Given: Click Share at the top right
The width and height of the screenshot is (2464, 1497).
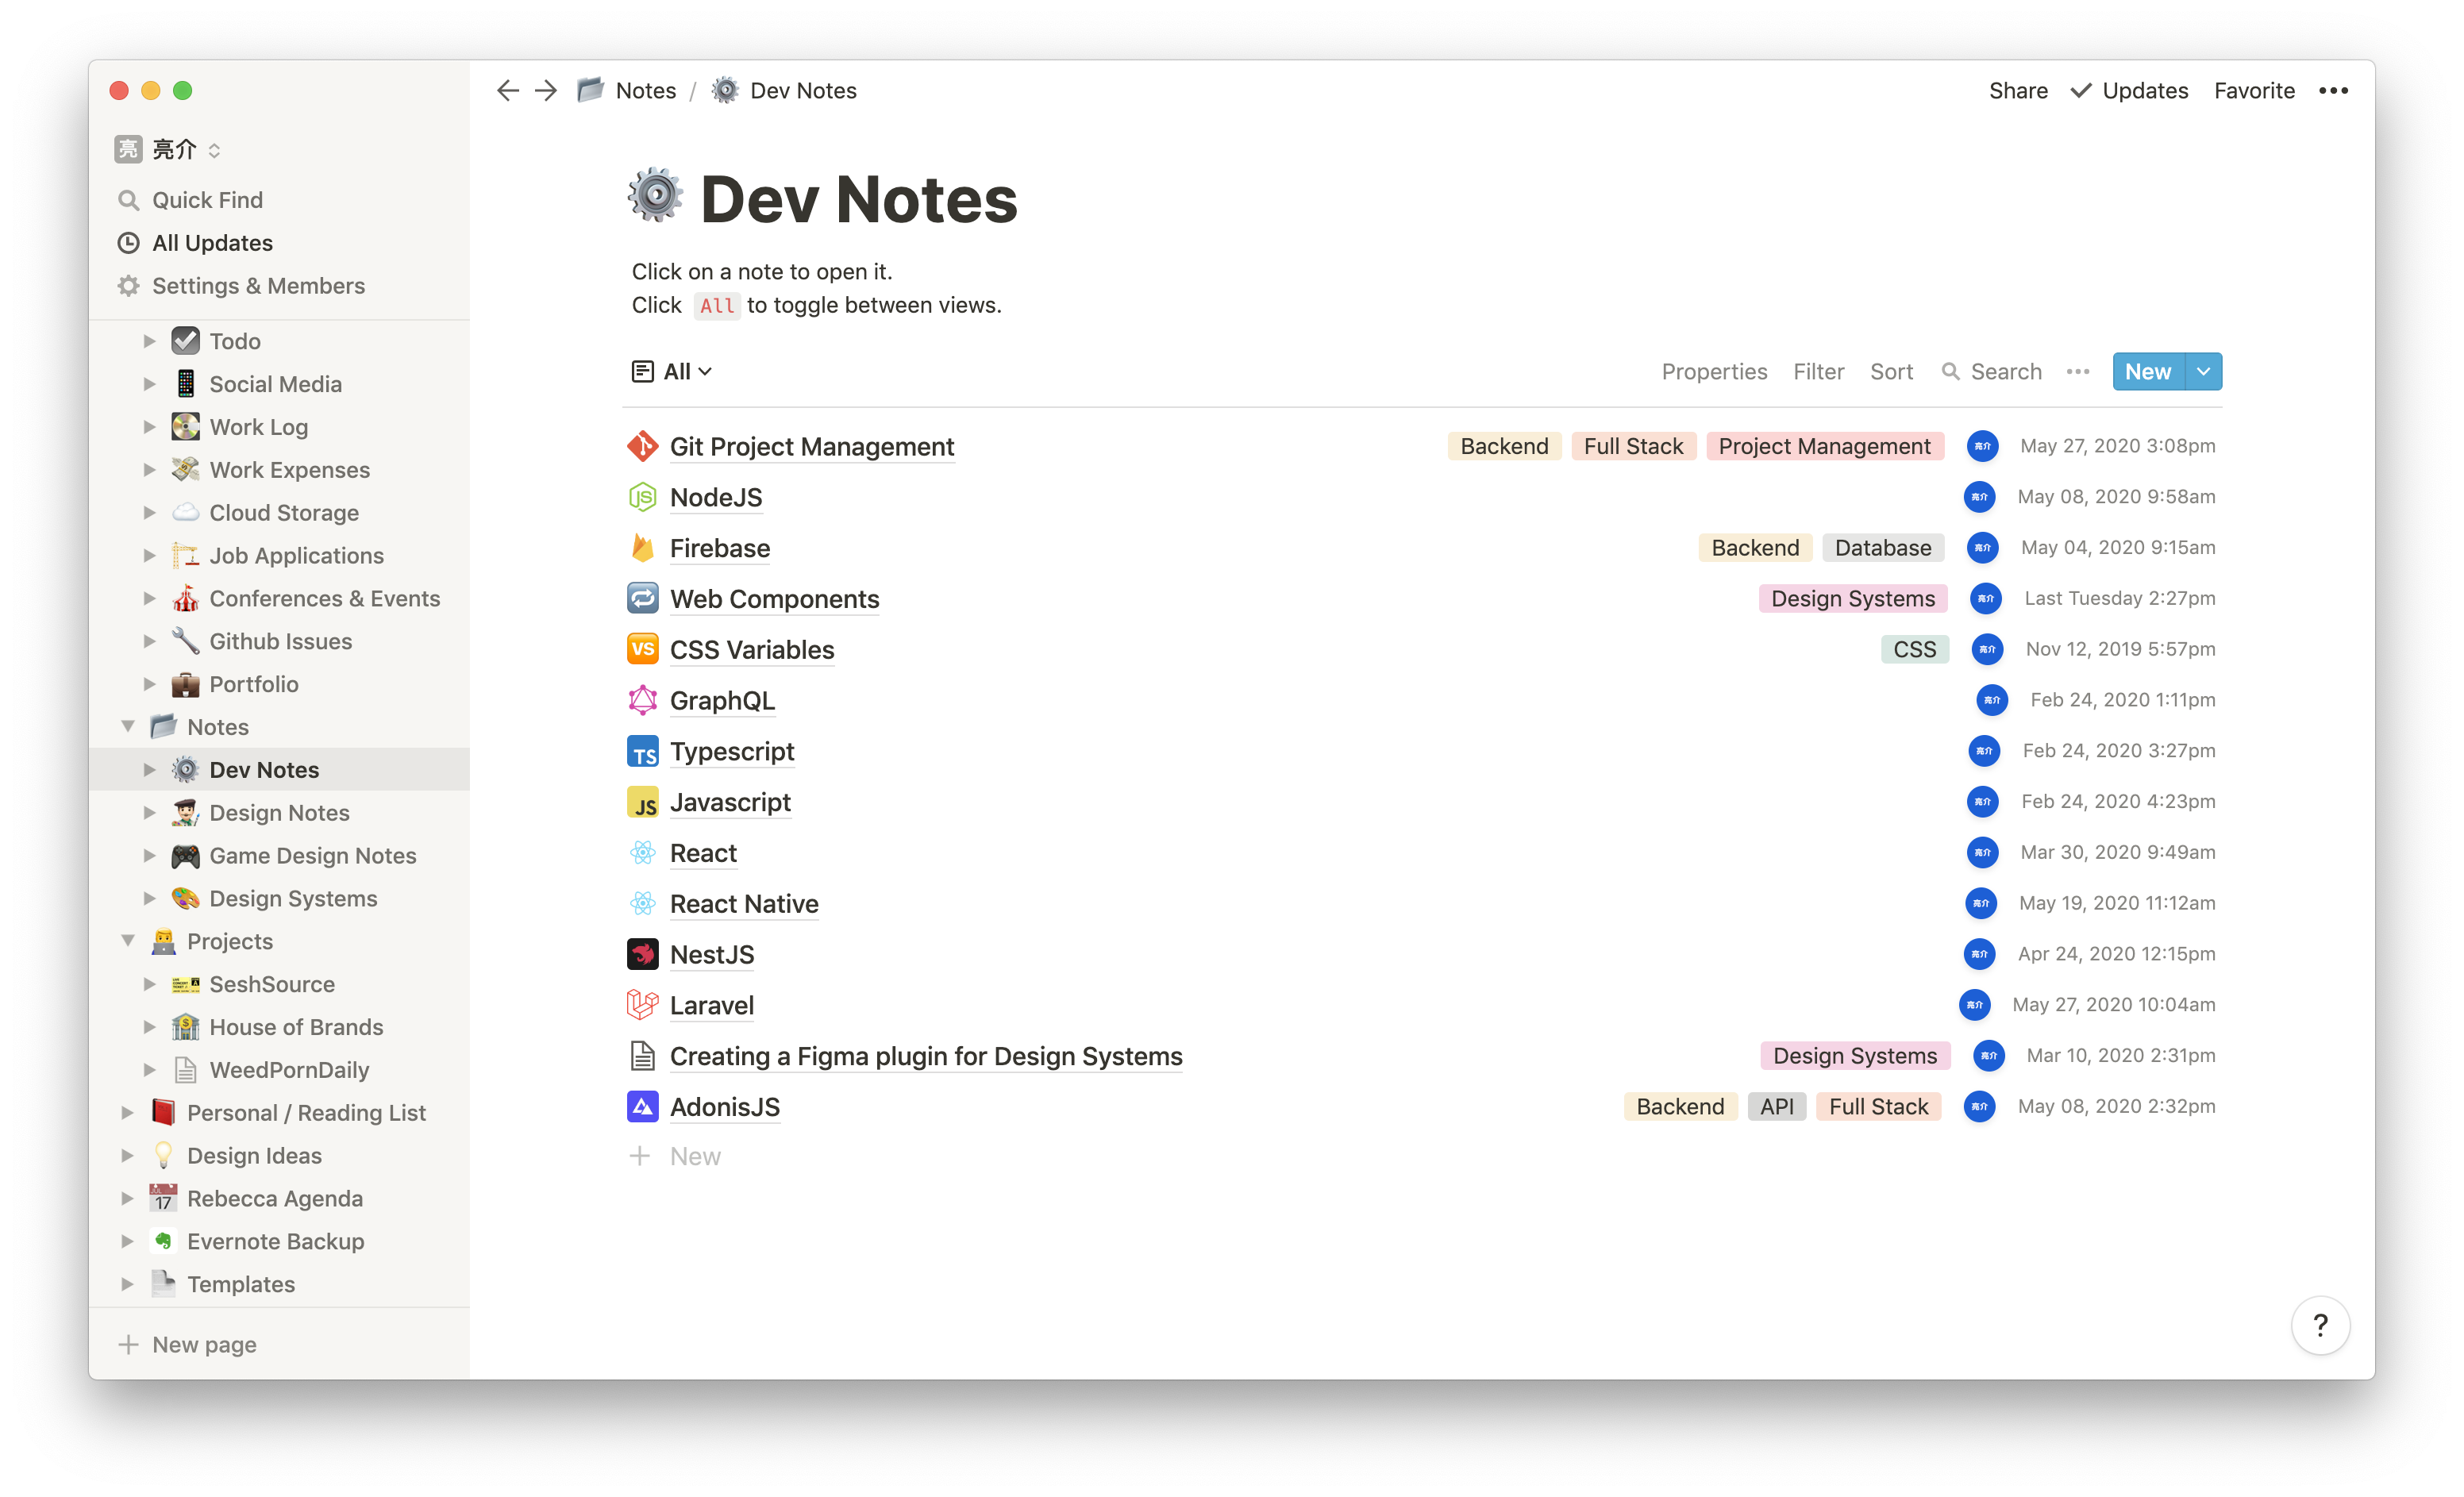Looking at the screenshot, I should click(2017, 90).
